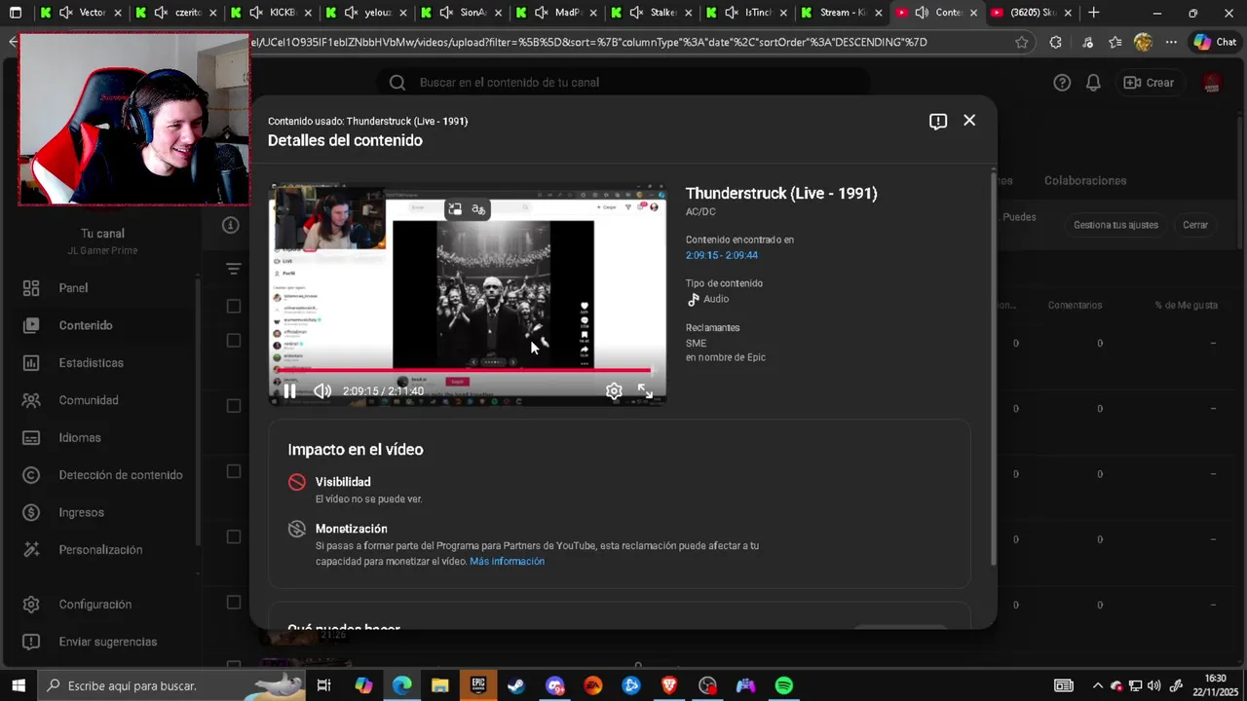Open the channel account avatar menu
1247x701 pixels.
(1212, 83)
